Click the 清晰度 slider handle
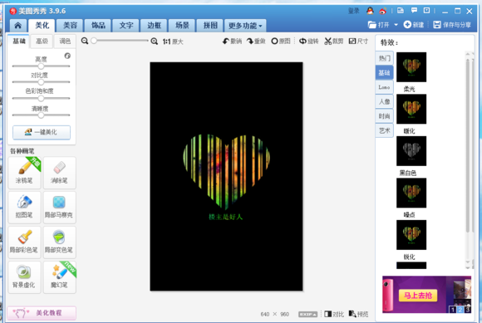 41,115
